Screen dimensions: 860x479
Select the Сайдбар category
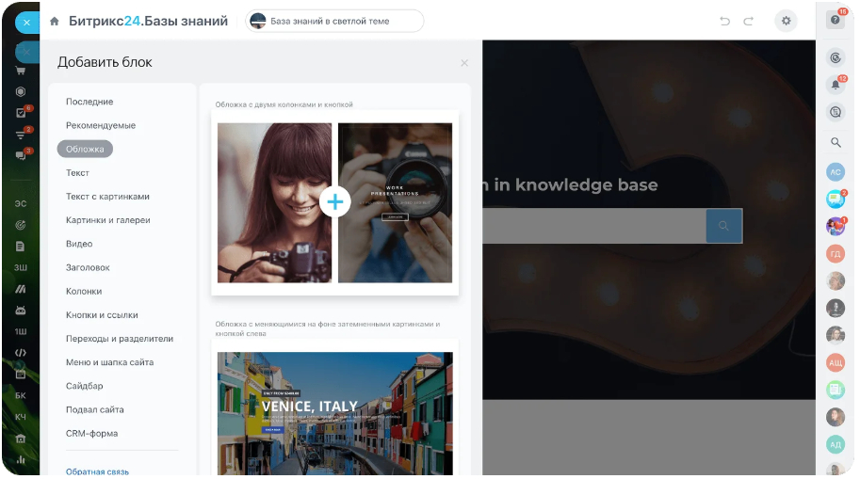(85, 386)
